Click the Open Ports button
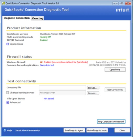The width and height of the screenshot is (133, 137). tap(115, 70)
